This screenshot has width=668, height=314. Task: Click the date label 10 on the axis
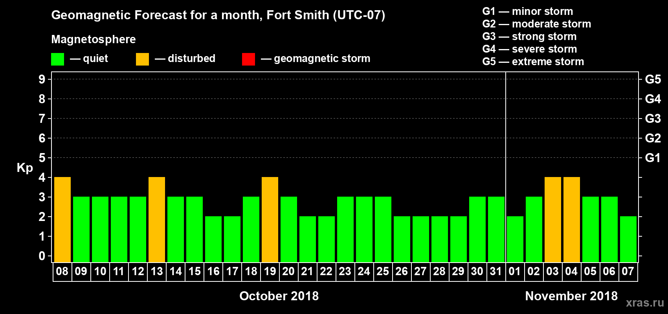point(100,272)
